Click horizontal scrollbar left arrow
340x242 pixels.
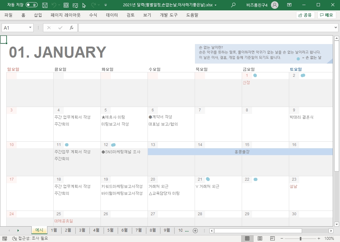(x=212, y=231)
